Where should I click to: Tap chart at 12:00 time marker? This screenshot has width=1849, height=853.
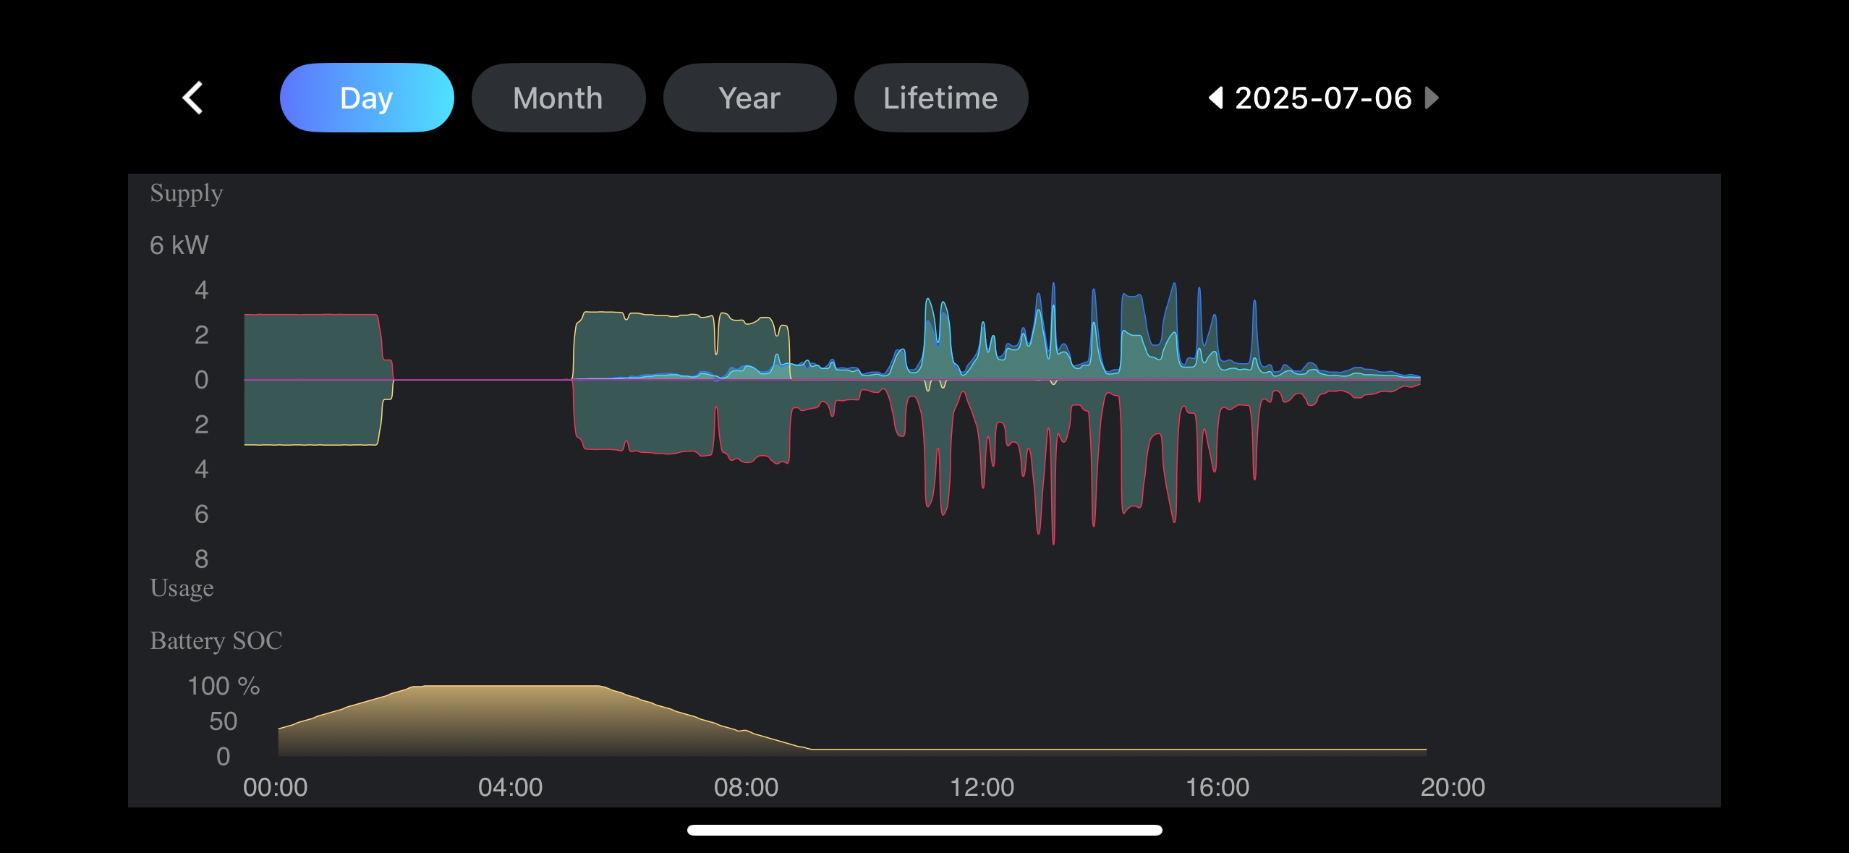click(982, 786)
